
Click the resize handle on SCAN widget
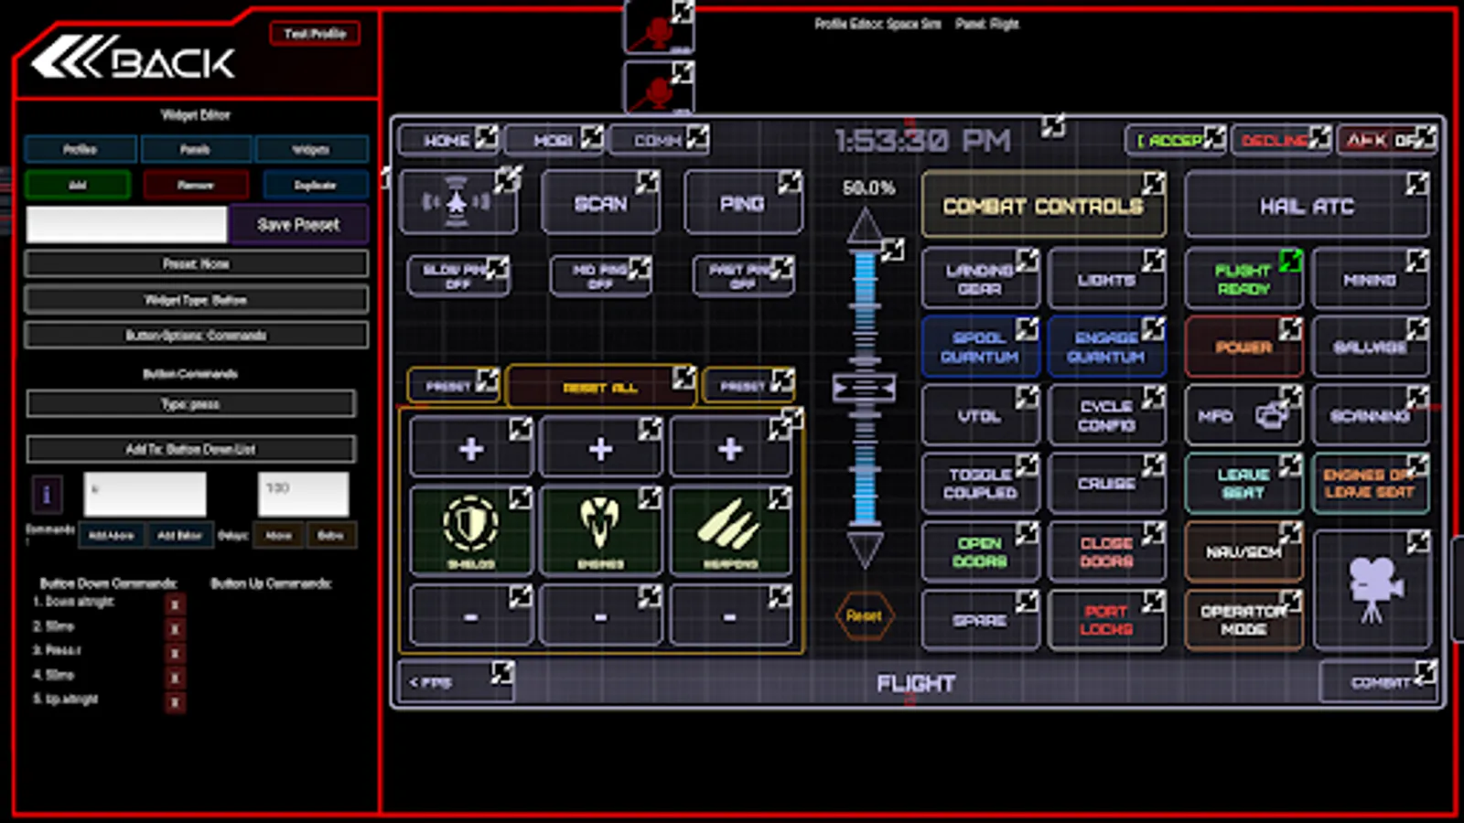tap(647, 181)
